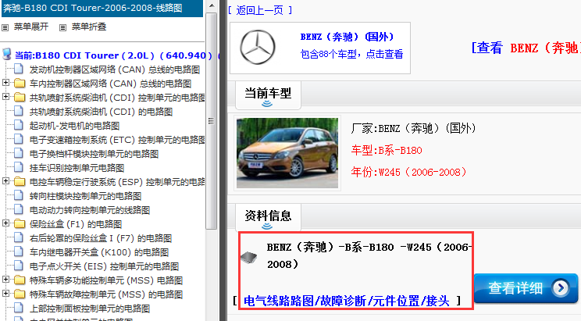Click 查看 BENZ（奔驰） header link
This screenshot has width=581, height=321.
pyautogui.click(x=526, y=48)
